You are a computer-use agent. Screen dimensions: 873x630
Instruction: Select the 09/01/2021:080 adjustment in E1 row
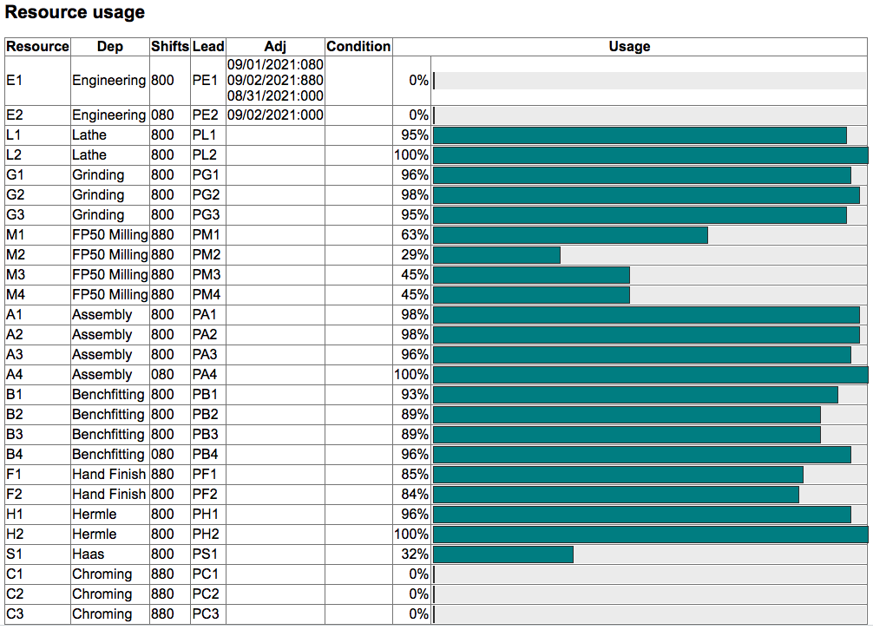pyautogui.click(x=275, y=65)
